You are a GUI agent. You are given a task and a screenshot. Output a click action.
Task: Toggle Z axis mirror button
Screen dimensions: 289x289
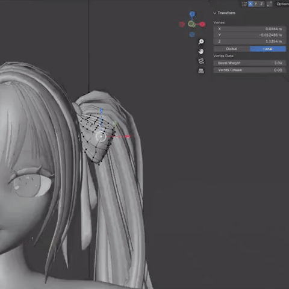point(261,4)
